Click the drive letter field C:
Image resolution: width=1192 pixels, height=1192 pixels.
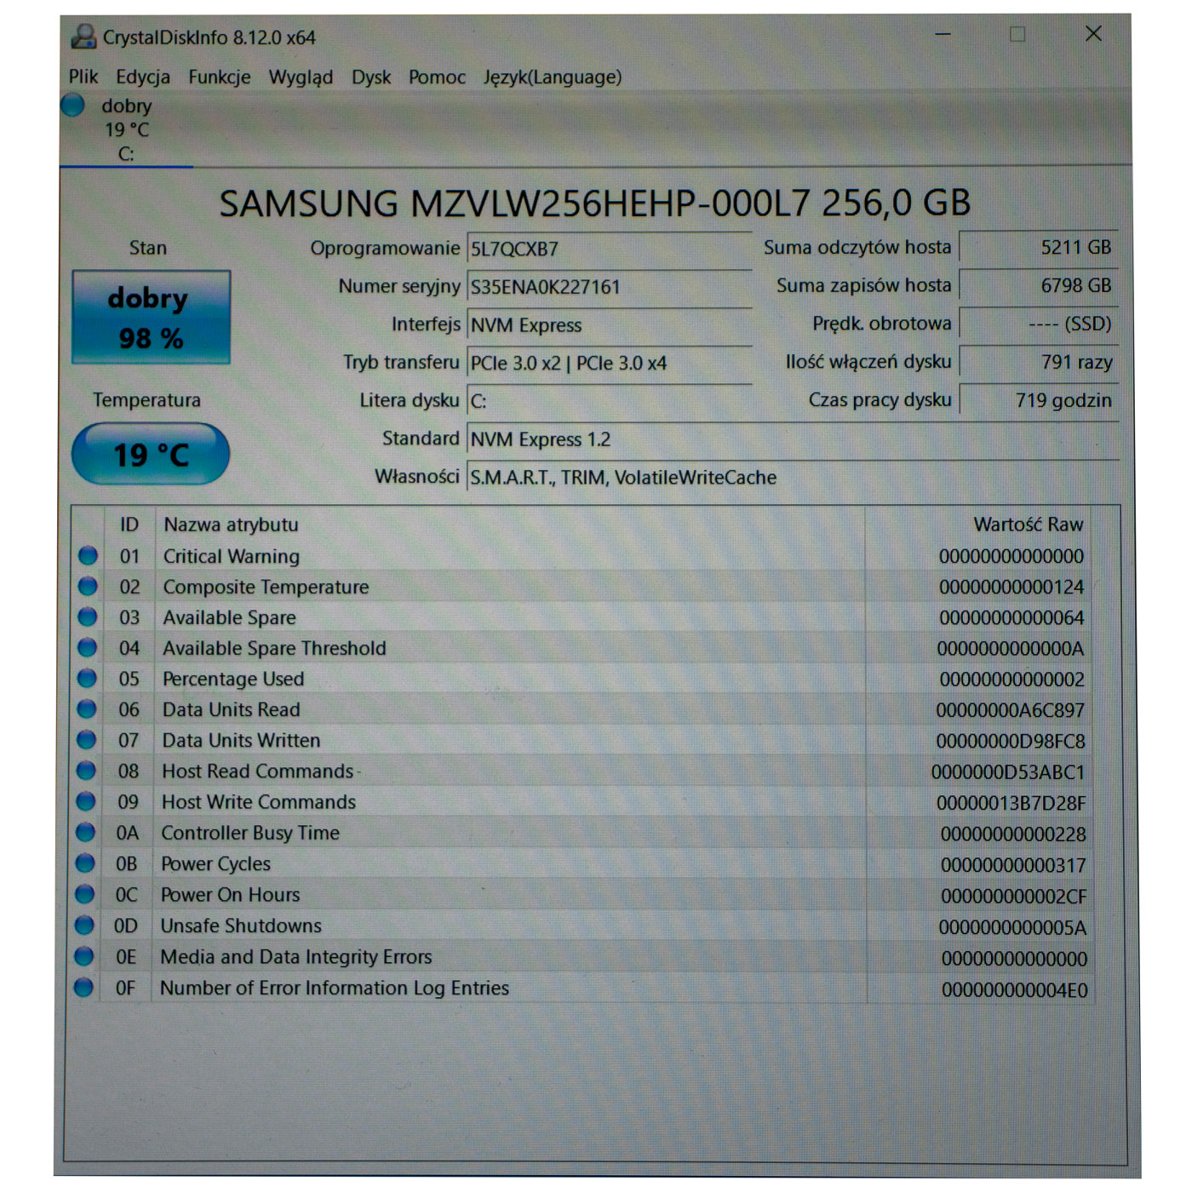[x=610, y=401]
